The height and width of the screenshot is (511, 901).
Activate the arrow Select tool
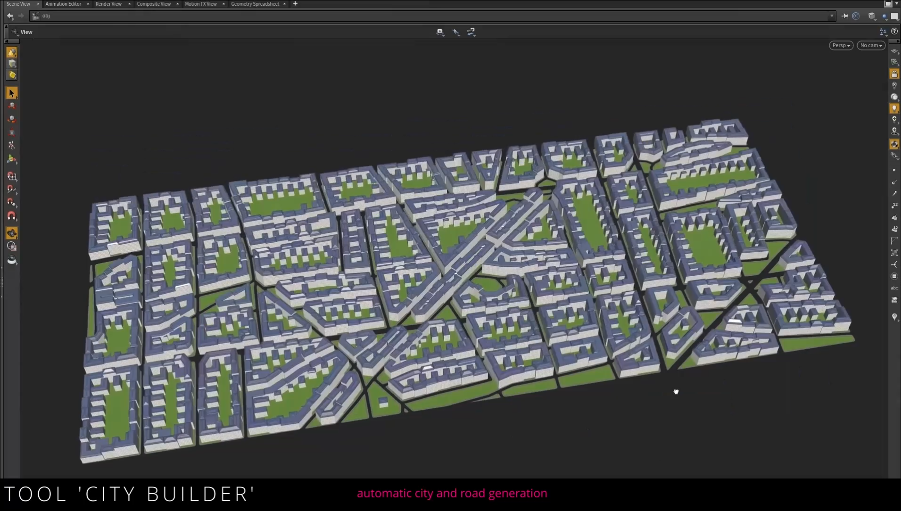pos(12,93)
